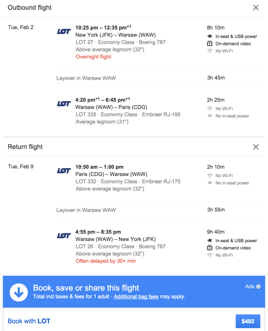Click the LOT logo for flight LOT 27
The height and width of the screenshot is (331, 268).
click(x=64, y=32)
